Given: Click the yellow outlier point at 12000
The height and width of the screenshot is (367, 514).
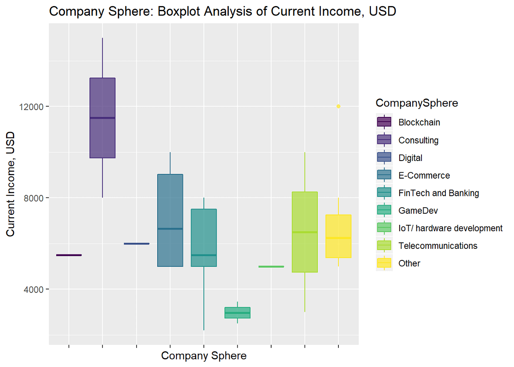Looking at the screenshot, I should coord(338,106).
